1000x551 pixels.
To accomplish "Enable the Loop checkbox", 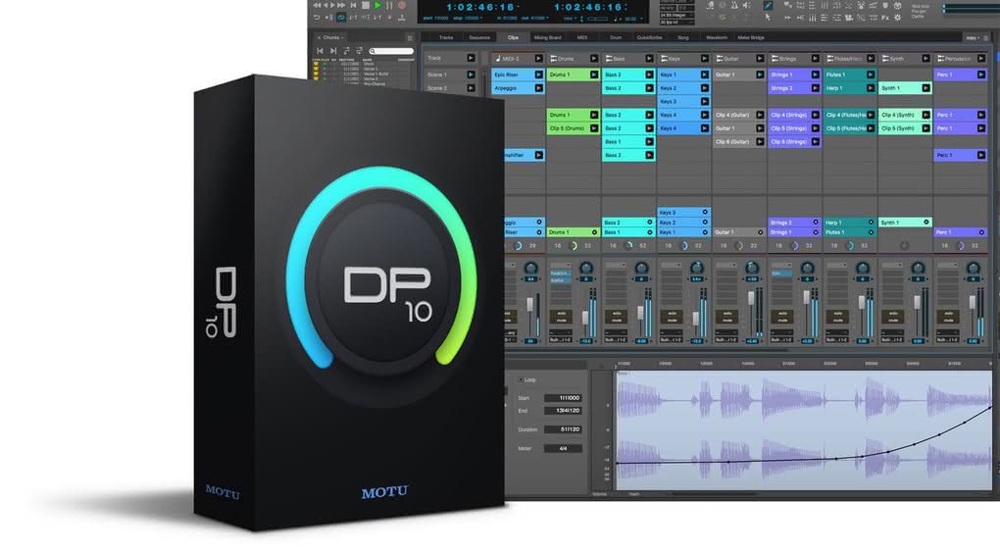I will [521, 379].
